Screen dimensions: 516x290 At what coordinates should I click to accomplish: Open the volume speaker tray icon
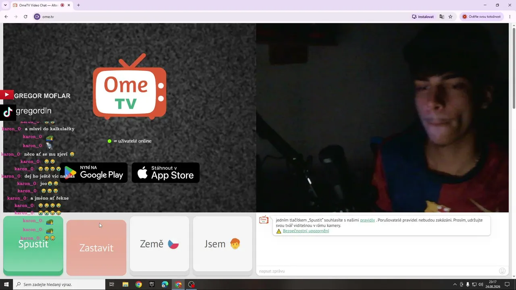point(481,284)
